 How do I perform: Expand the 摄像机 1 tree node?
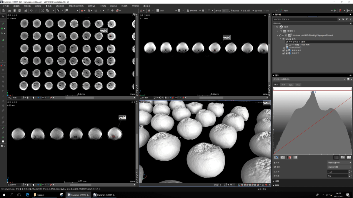[x=277, y=31]
